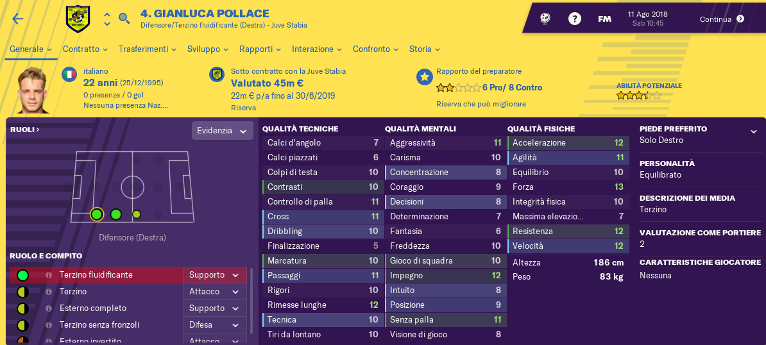Click info icon next to Terzino fluidificante
Viewport: 766px width, 345px height.
[x=49, y=275]
